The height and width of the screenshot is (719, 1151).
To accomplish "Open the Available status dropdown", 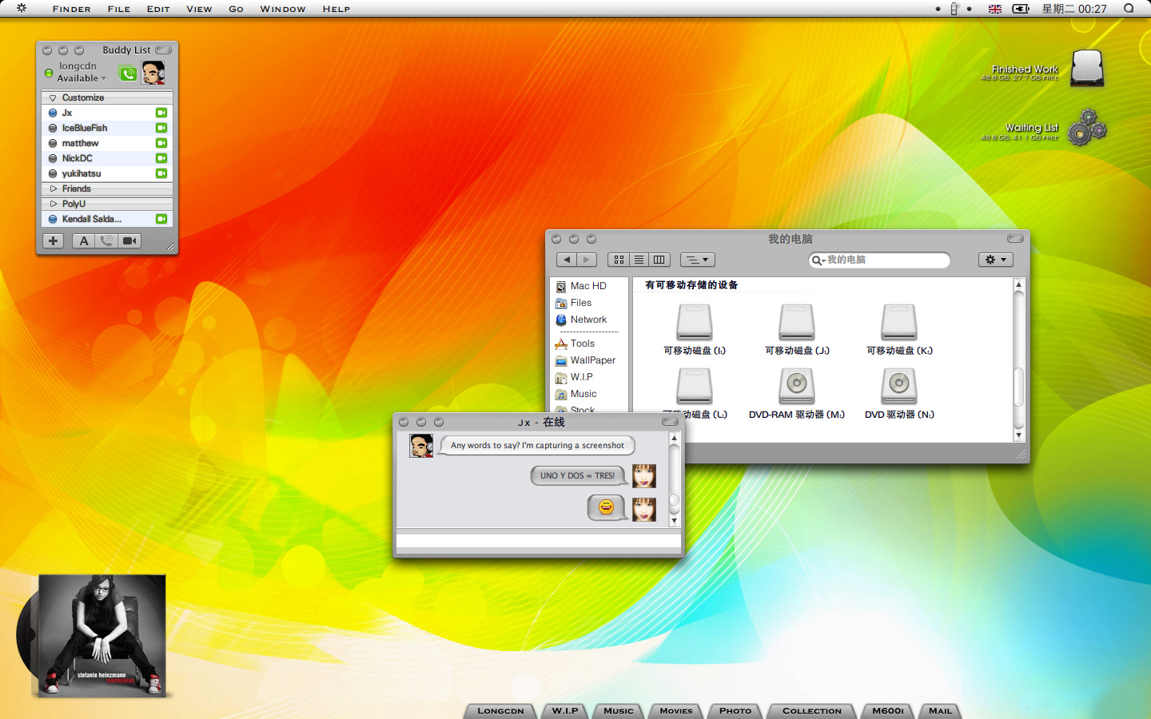I will point(82,78).
